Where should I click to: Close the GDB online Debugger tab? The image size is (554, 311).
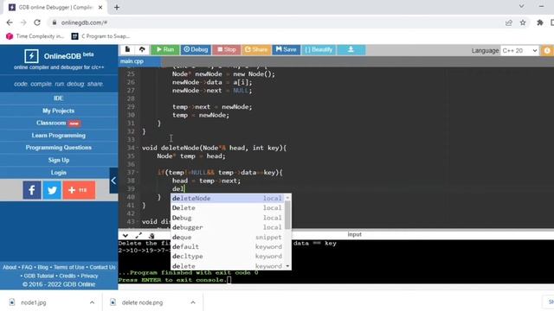pos(100,8)
